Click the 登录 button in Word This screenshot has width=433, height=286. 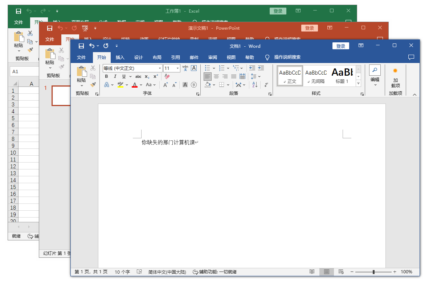click(x=340, y=46)
